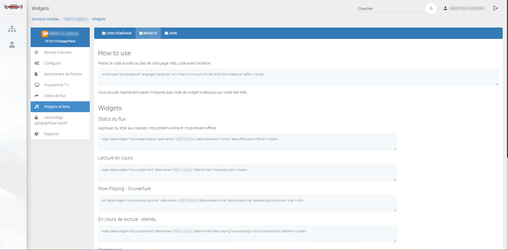
Task: Click the Lecture en cours code box
Action: (247, 173)
